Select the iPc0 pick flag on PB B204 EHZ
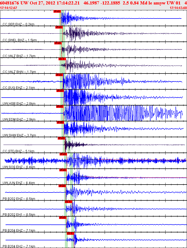Viewport: 187px width, 248px height. pos(63,218)
